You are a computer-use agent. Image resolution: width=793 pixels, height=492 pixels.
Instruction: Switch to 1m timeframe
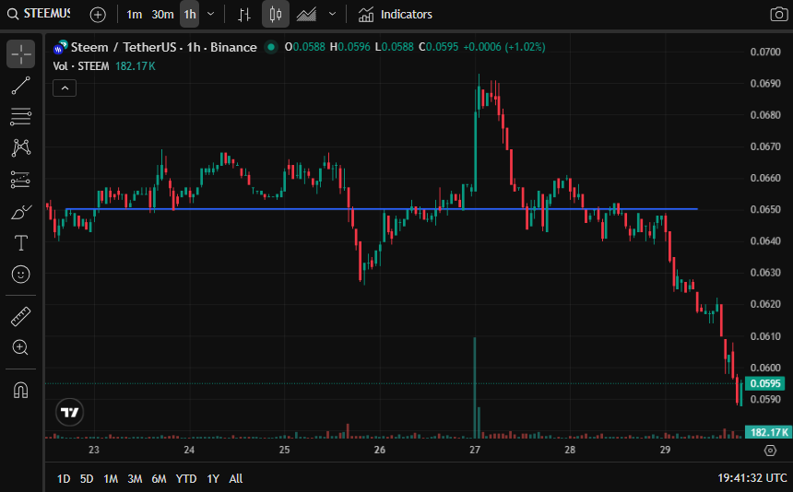click(134, 15)
